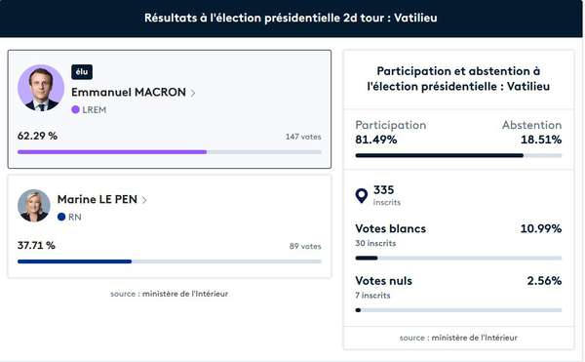Click the Participation 81.49% progress bar
The width and height of the screenshot is (585, 362).
point(458,155)
